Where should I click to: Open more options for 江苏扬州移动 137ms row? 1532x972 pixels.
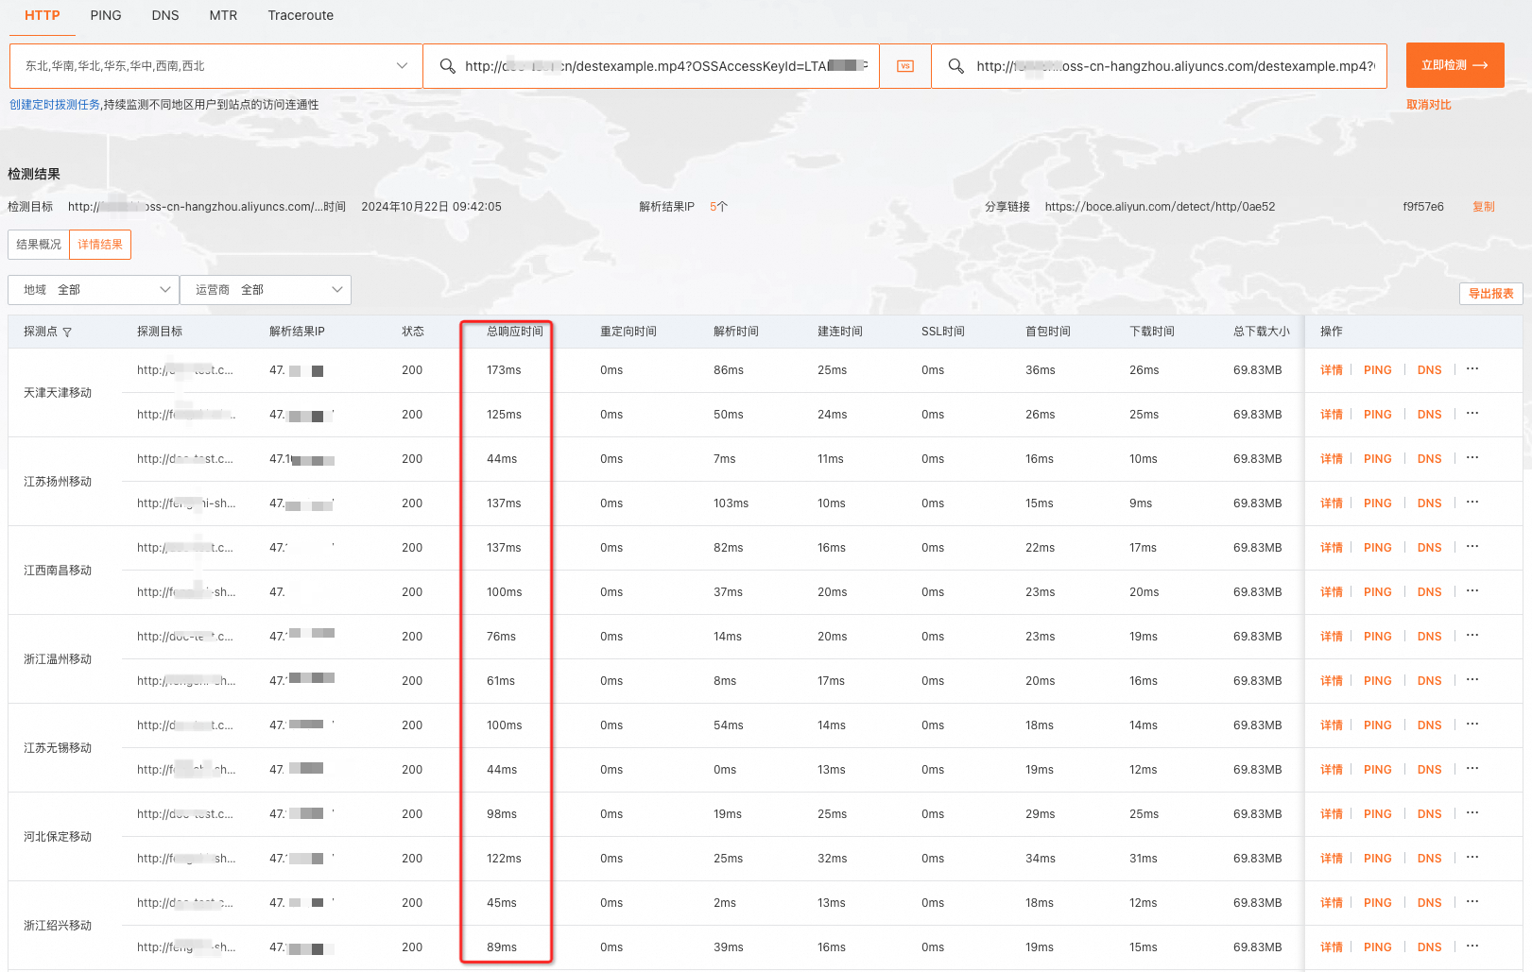1472,503
